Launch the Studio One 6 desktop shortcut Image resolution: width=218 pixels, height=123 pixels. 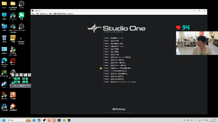[13, 16]
